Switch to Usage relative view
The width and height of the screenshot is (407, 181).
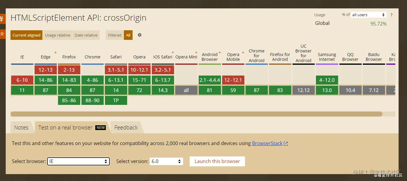tap(57, 35)
